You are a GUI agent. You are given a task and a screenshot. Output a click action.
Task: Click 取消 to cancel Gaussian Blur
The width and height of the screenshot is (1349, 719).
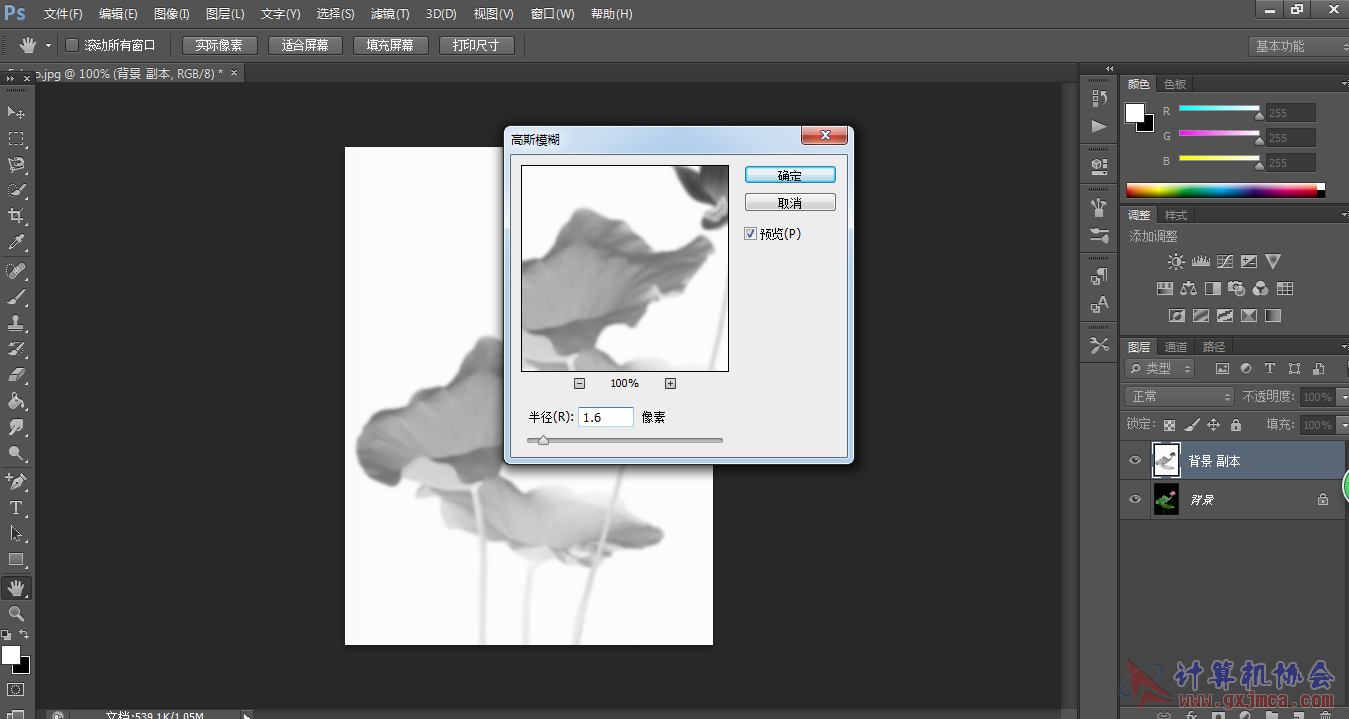pos(790,203)
